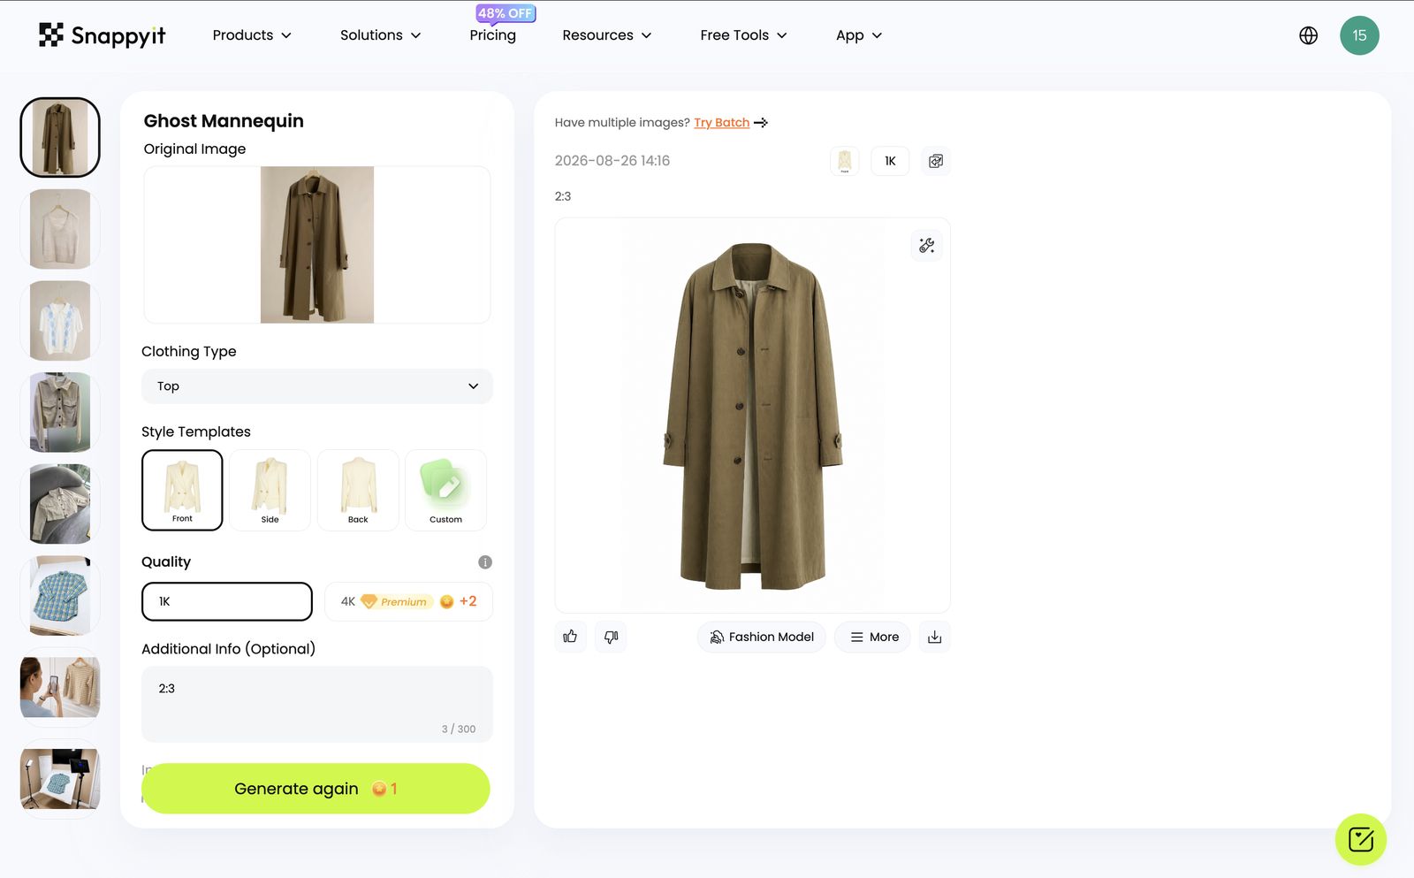This screenshot has height=878, width=1414.
Task: Download the generated coat image
Action: tap(935, 637)
